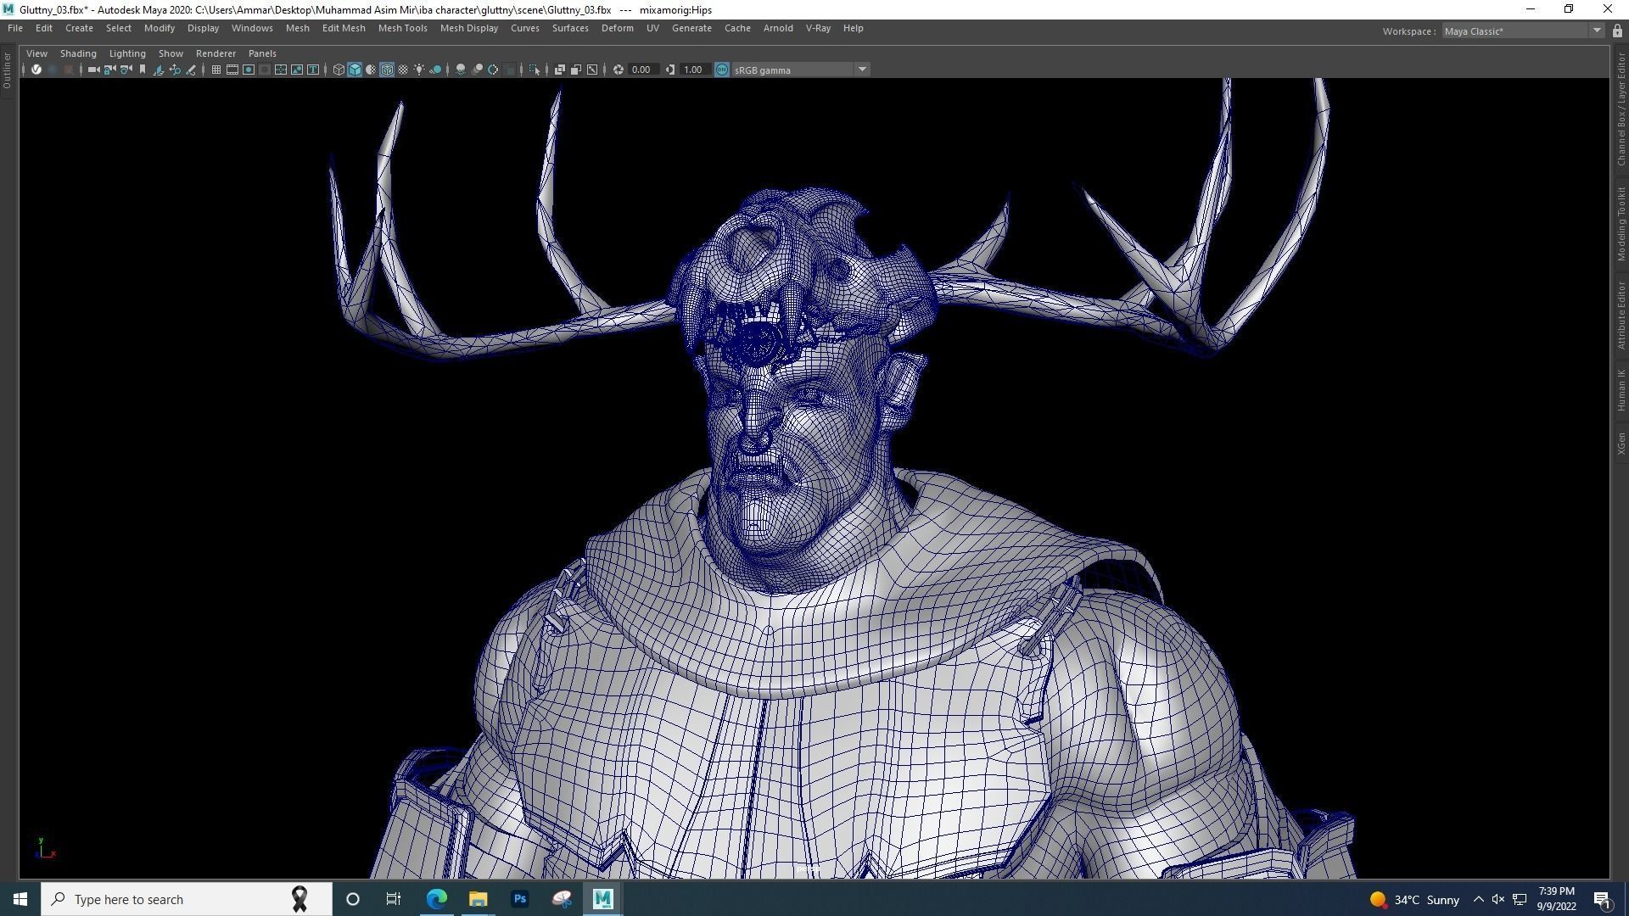Click the workspace lock icon
Screen dimensions: 1629x916
pos(1617,31)
